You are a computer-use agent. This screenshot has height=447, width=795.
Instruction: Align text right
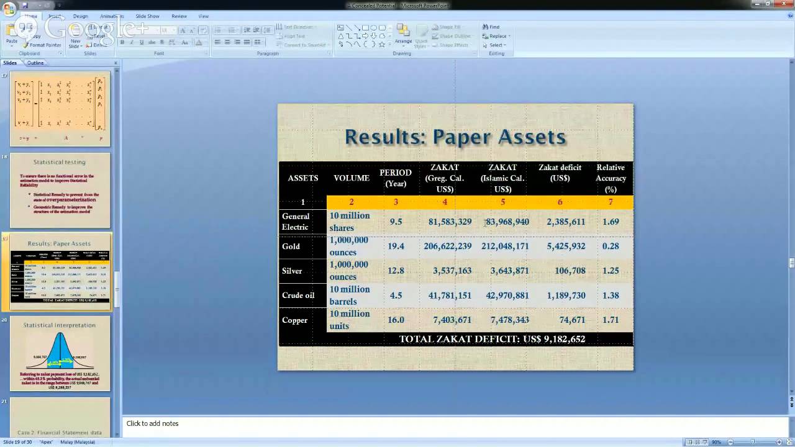pos(237,42)
